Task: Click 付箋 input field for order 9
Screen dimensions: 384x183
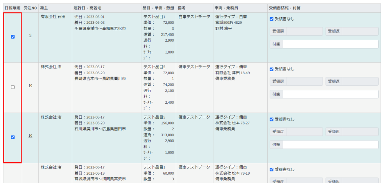Action: coord(330,44)
